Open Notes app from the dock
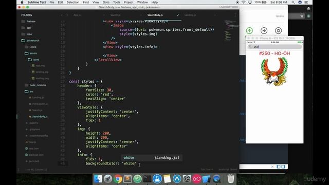The height and width of the screenshot is (185, 329). pos(167,179)
